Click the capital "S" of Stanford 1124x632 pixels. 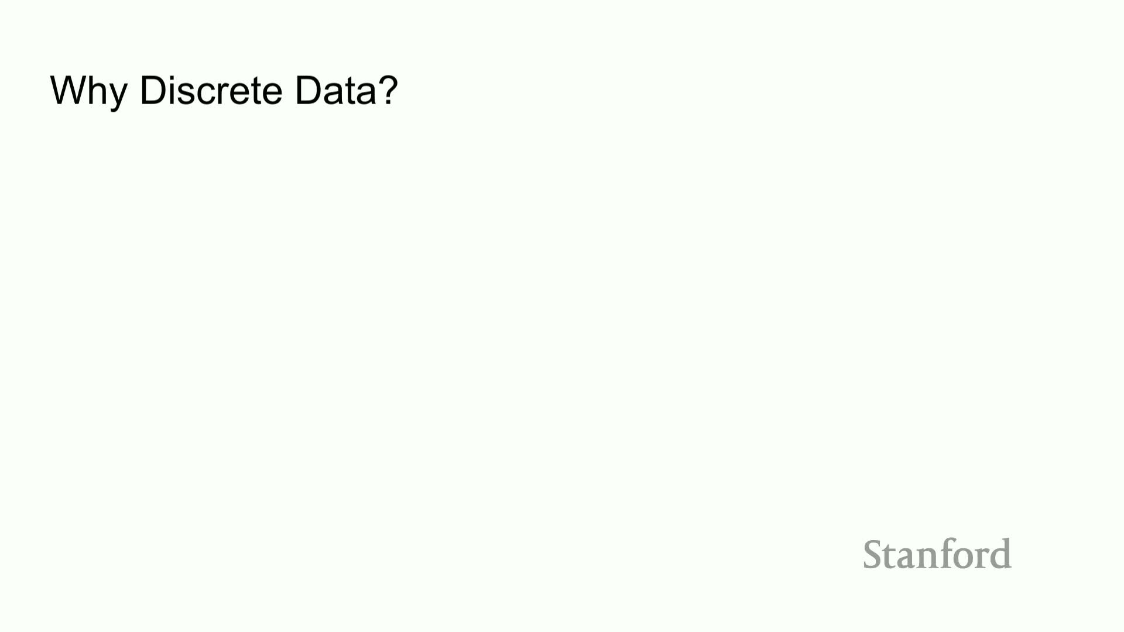click(874, 554)
